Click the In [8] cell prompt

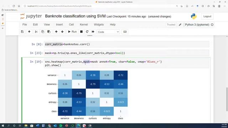pyautogui.click(x=37, y=44)
